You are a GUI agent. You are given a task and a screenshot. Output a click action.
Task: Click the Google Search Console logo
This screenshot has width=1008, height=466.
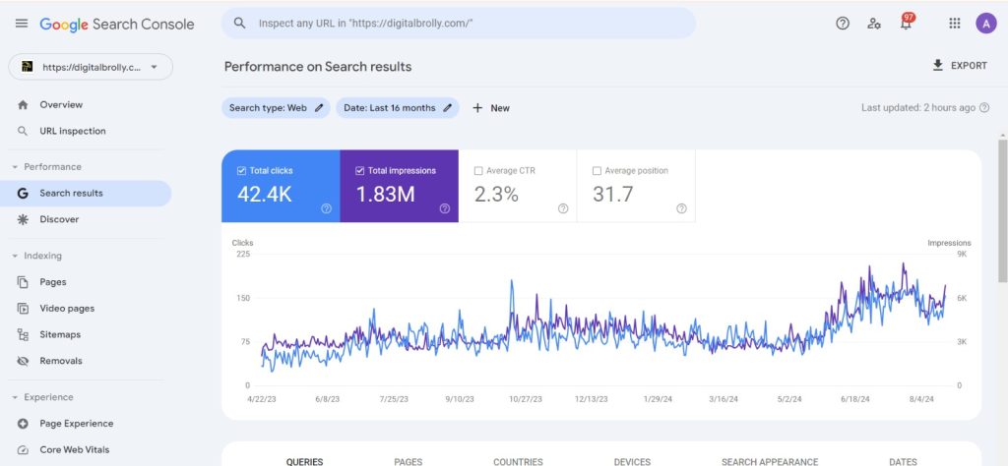(117, 25)
